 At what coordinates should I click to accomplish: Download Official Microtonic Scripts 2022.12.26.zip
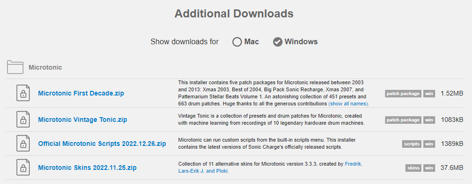(102, 144)
